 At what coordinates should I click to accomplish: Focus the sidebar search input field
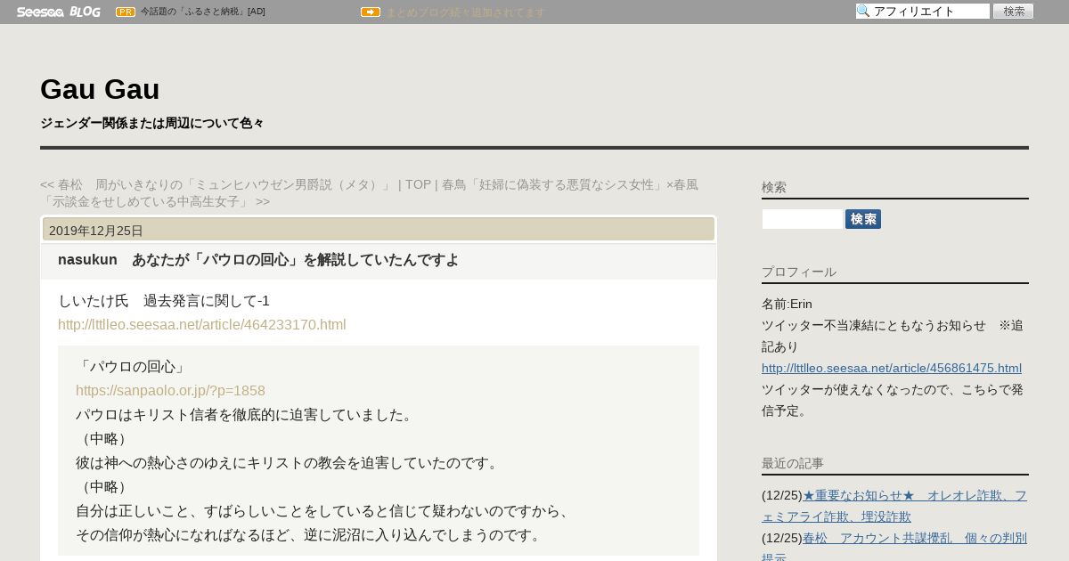(x=803, y=219)
